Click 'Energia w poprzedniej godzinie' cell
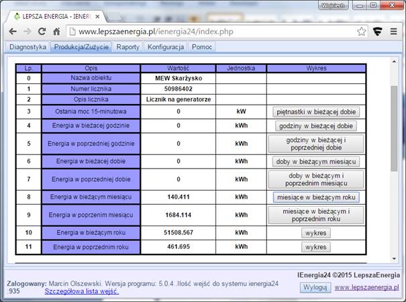The image size is (406, 302). tap(91, 144)
